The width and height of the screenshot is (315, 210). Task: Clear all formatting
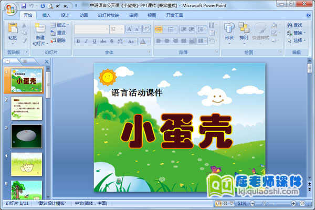(146, 29)
